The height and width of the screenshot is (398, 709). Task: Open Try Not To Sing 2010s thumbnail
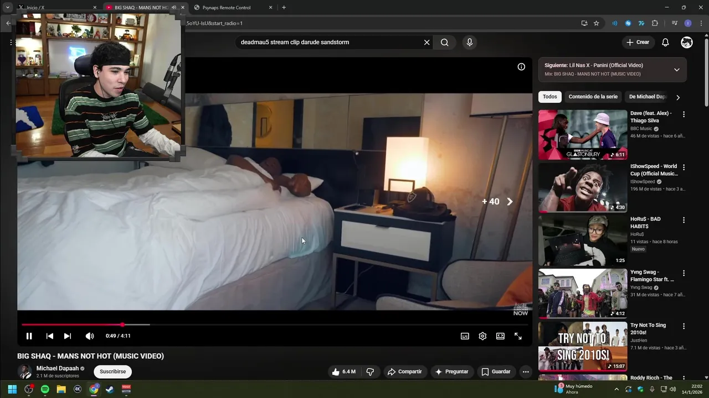pos(583,347)
